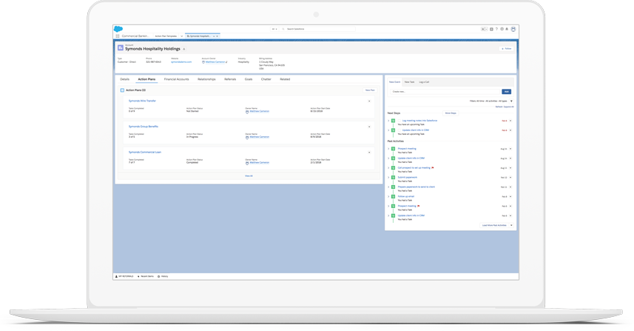Click the More Steps button
The width and height of the screenshot is (634, 331).
click(x=451, y=113)
